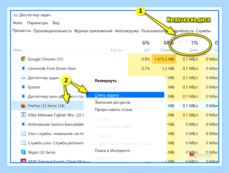Viewport: 229px width, 173px height.
Task: Choose Предоставить отзыв in the context menu
Action: [113, 110]
